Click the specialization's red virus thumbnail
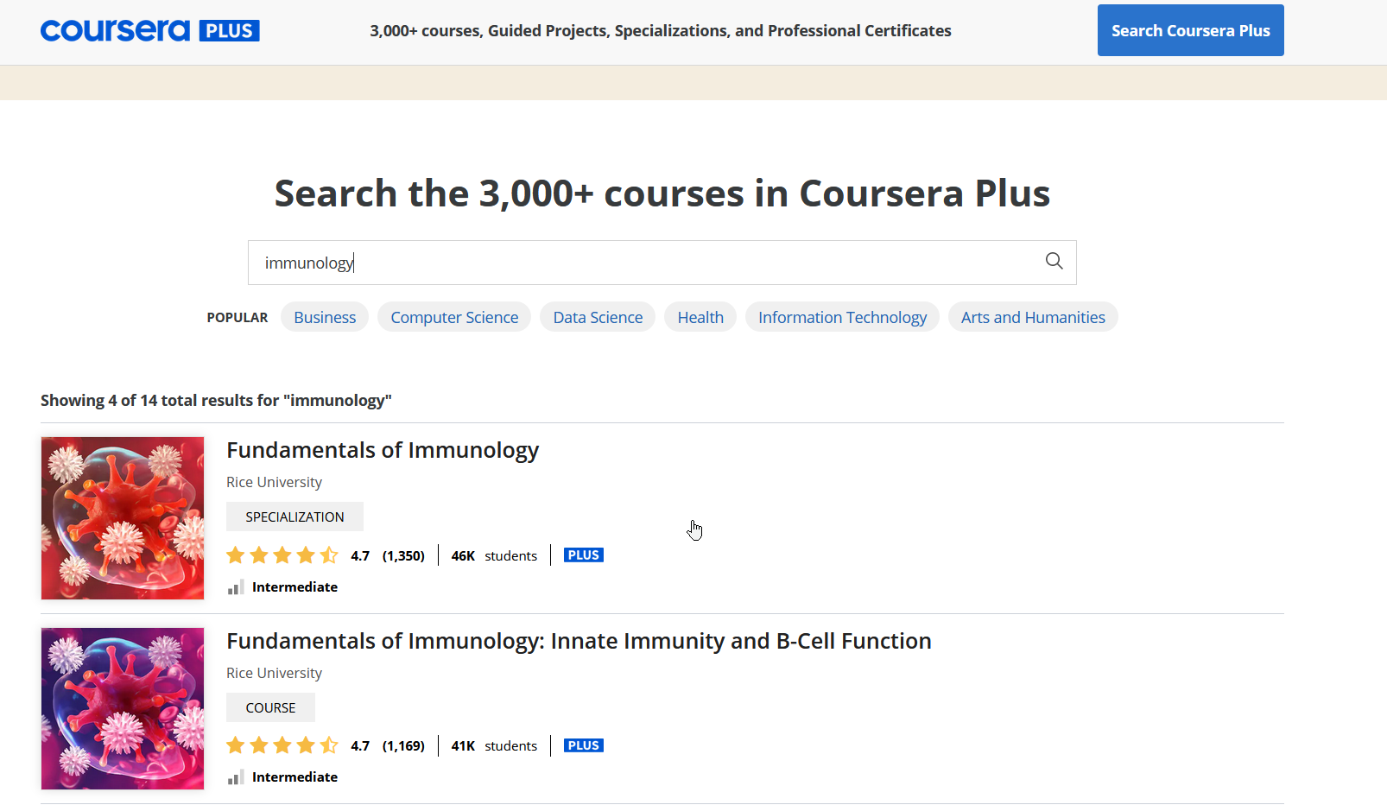1387x805 pixels. pyautogui.click(x=123, y=518)
